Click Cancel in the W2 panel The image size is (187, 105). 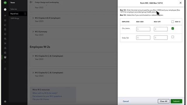126,101
